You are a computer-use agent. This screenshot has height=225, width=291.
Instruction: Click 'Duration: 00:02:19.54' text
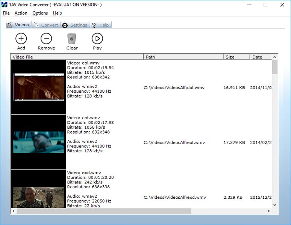(90, 67)
